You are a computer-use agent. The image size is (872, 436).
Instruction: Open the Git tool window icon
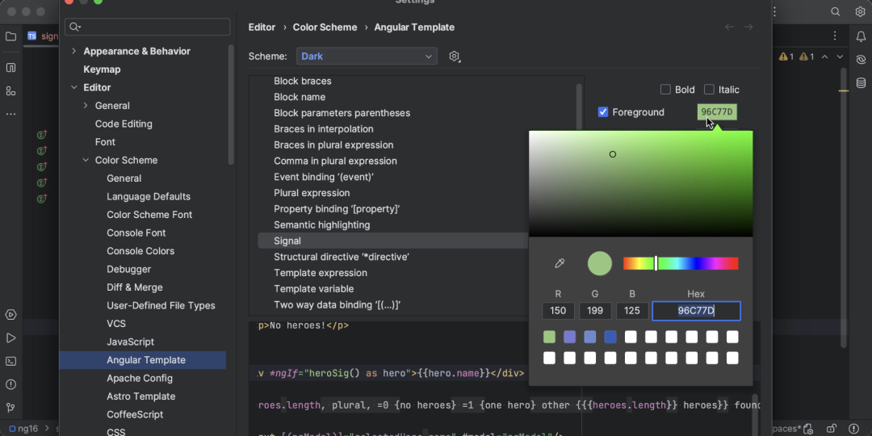click(10, 408)
